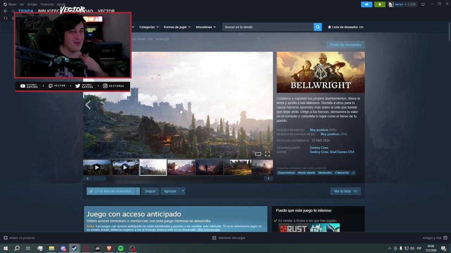
Task: Open the Snail Games USA editor link
Action: click(x=342, y=152)
